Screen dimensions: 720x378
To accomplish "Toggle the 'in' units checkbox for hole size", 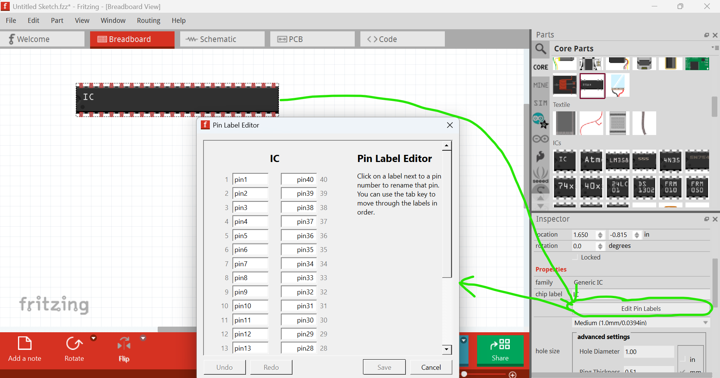I will [683, 359].
